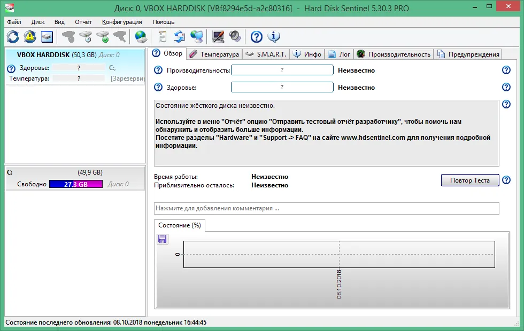Open the Диск menu
This screenshot has width=524, height=331.
coord(38,22)
